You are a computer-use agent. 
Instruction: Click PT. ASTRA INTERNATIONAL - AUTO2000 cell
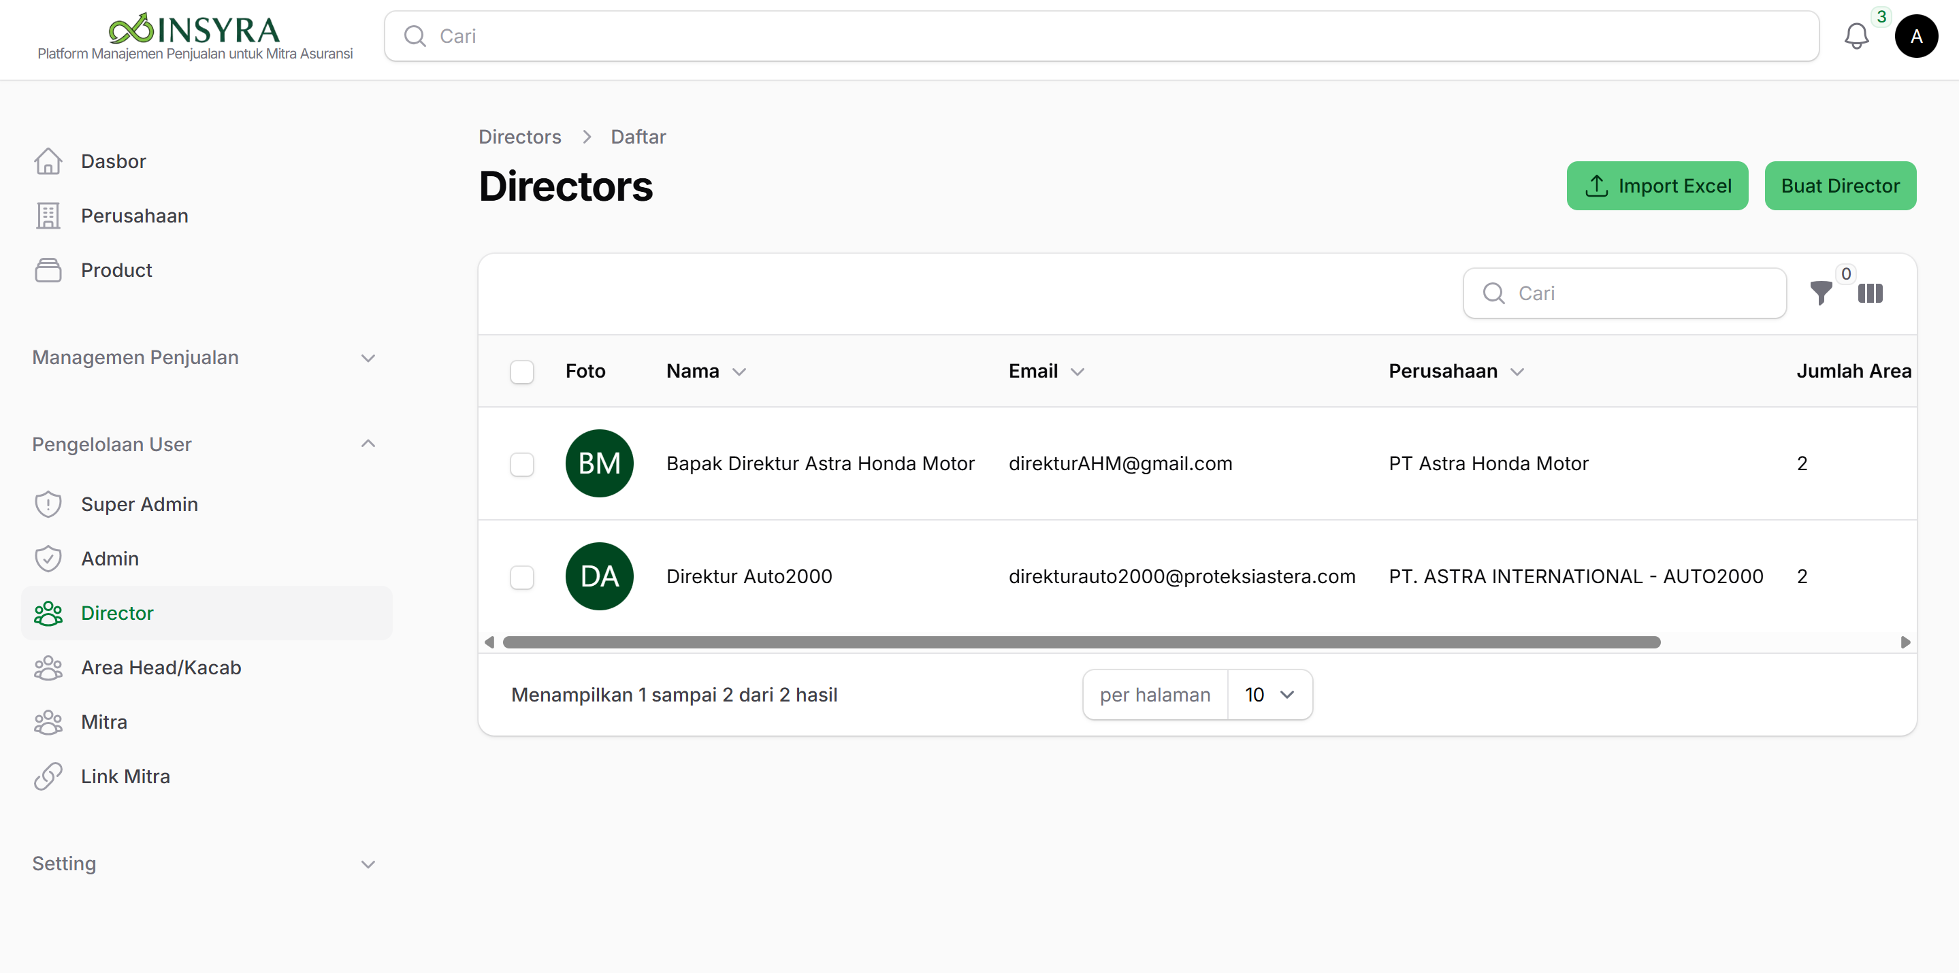click(1576, 576)
